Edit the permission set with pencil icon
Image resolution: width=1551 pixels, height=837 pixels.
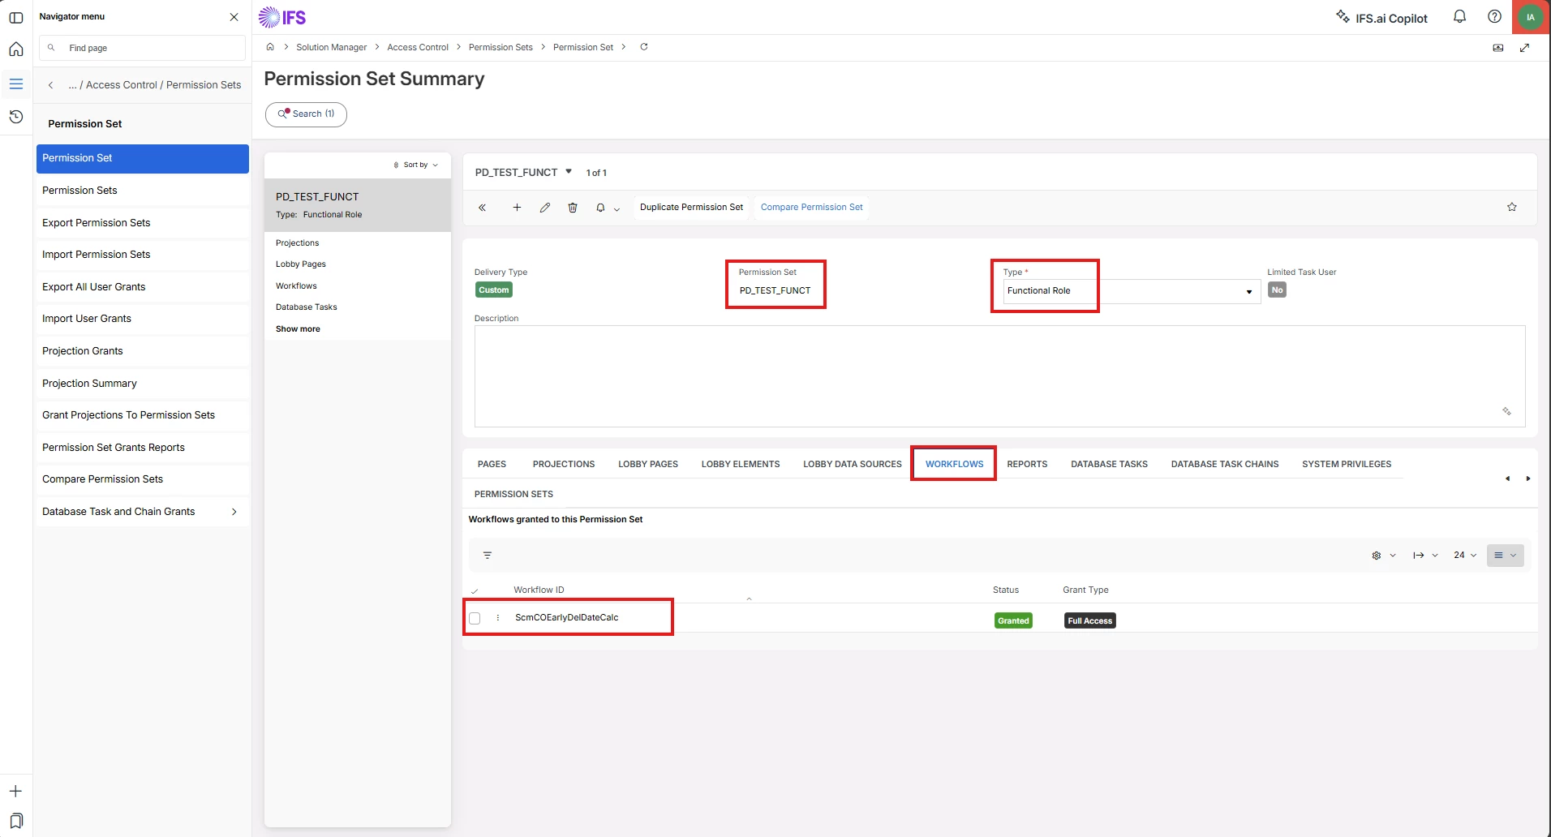point(545,208)
